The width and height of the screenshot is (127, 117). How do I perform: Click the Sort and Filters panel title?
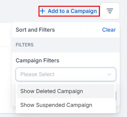[35, 30]
